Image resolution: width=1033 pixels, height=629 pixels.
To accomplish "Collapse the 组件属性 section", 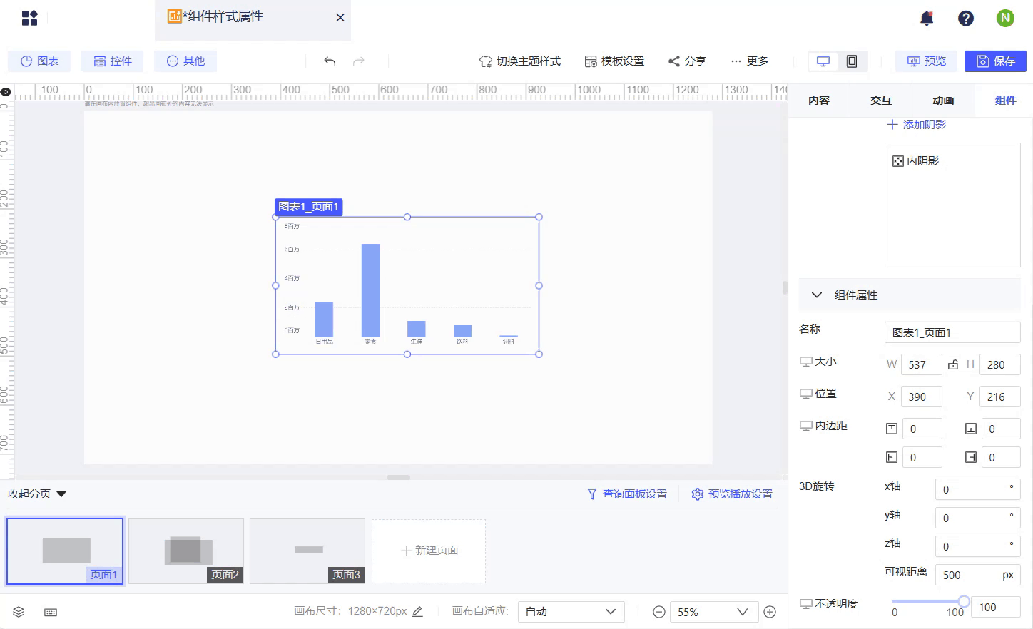I will tap(817, 295).
